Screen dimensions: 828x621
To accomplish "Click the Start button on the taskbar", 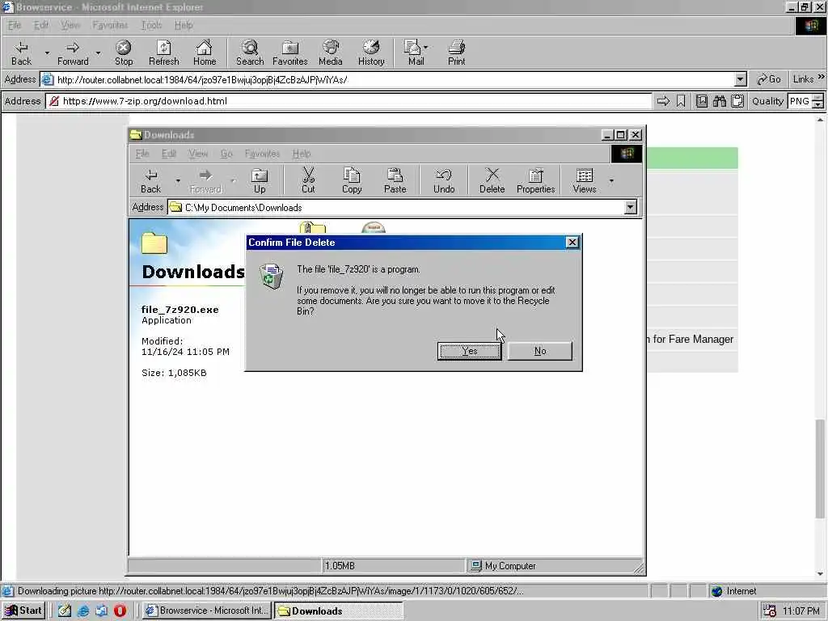I will 23,610.
